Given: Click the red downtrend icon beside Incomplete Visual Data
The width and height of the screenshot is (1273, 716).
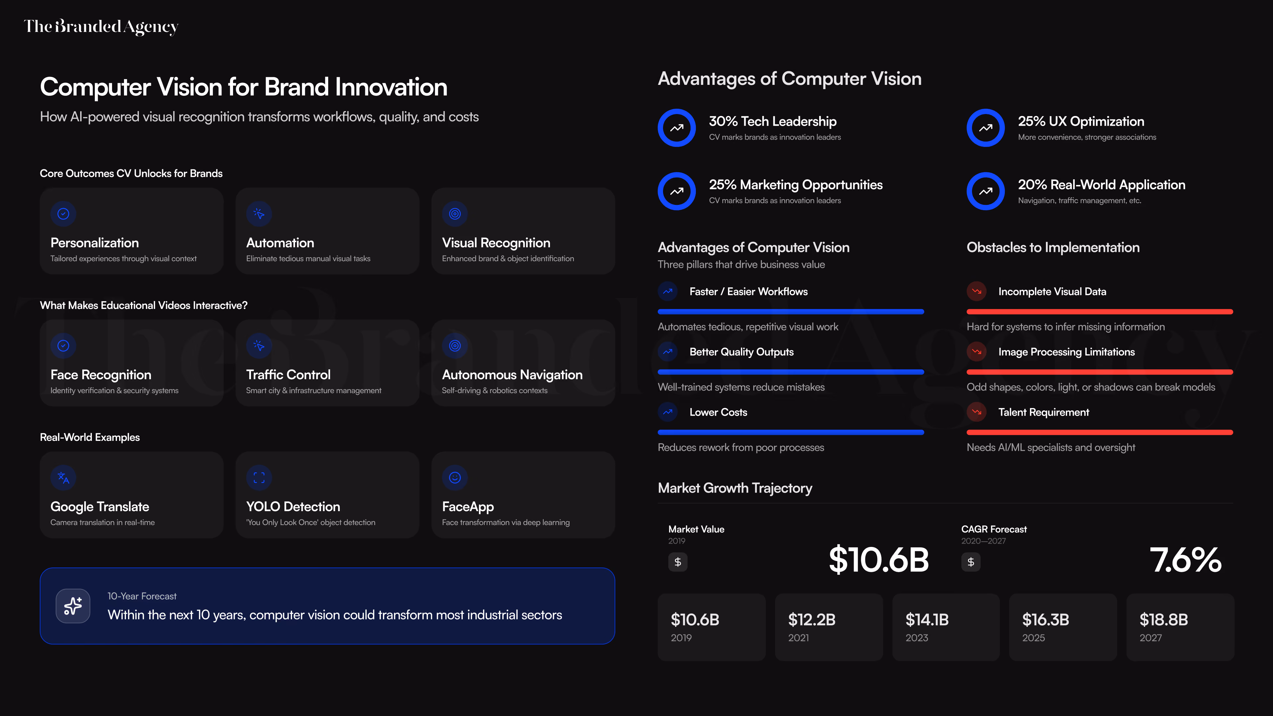Looking at the screenshot, I should [977, 292].
